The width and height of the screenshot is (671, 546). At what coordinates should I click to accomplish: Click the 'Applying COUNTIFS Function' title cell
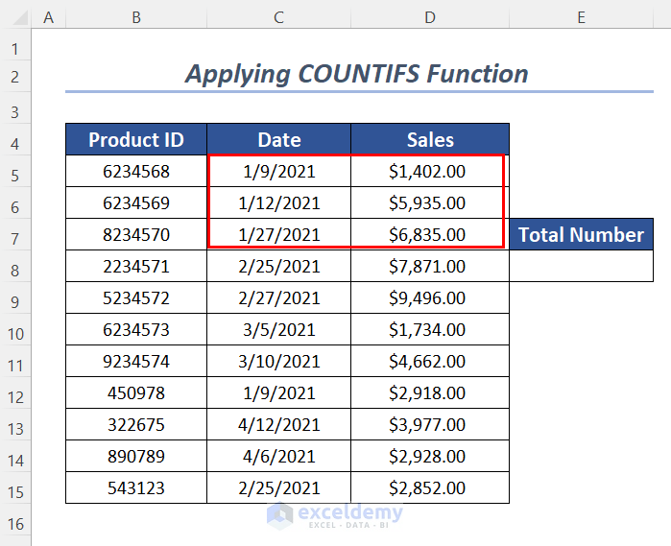coord(359,76)
